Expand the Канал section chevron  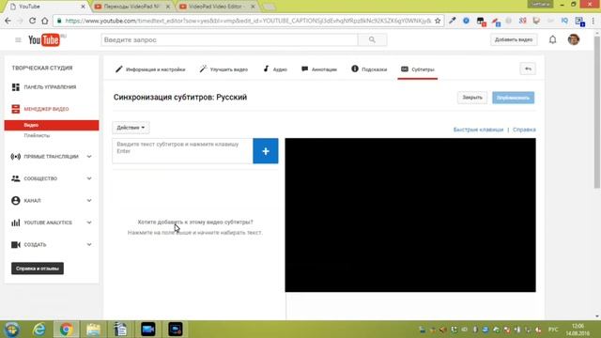pyautogui.click(x=89, y=200)
